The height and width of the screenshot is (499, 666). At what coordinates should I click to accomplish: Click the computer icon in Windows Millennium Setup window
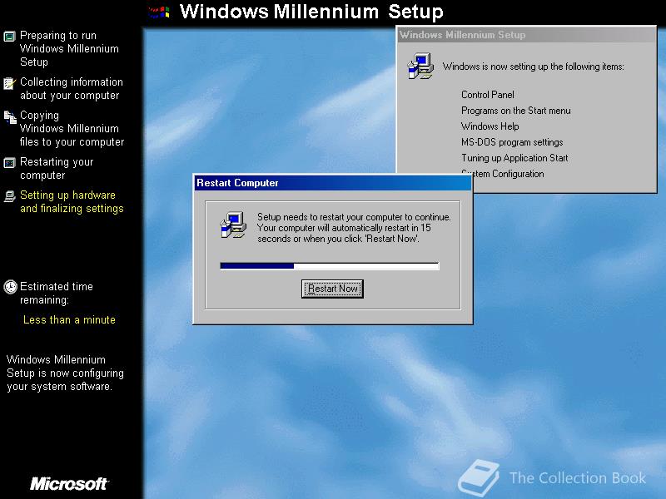click(x=420, y=66)
